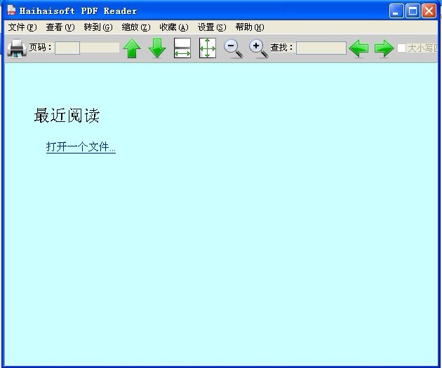Open the 缩放(Z) menu
442x368 pixels.
(136, 27)
